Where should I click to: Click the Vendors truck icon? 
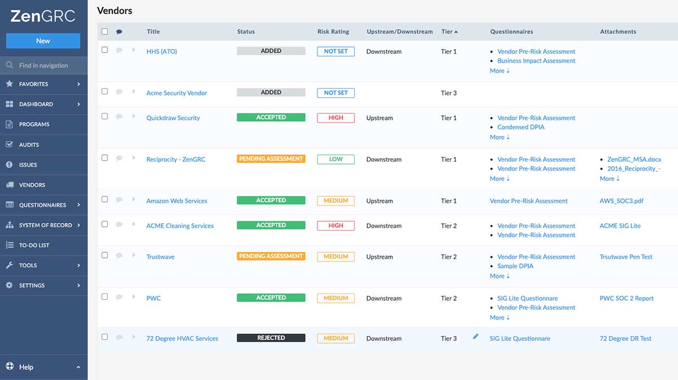tap(9, 185)
